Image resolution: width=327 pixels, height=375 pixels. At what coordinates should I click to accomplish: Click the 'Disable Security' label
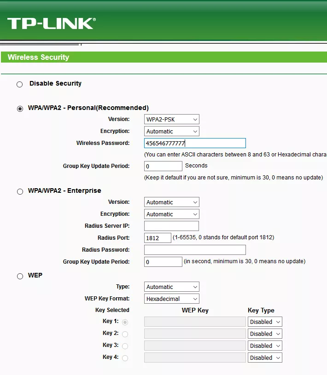[55, 83]
